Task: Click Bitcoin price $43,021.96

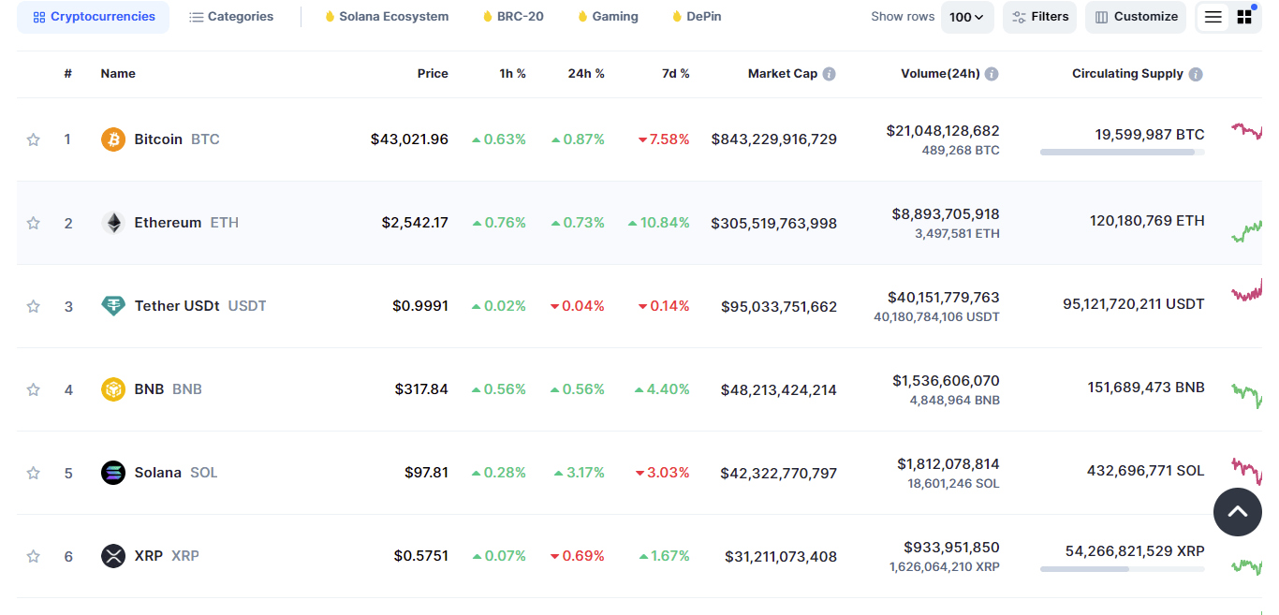Action: pyautogui.click(x=409, y=139)
